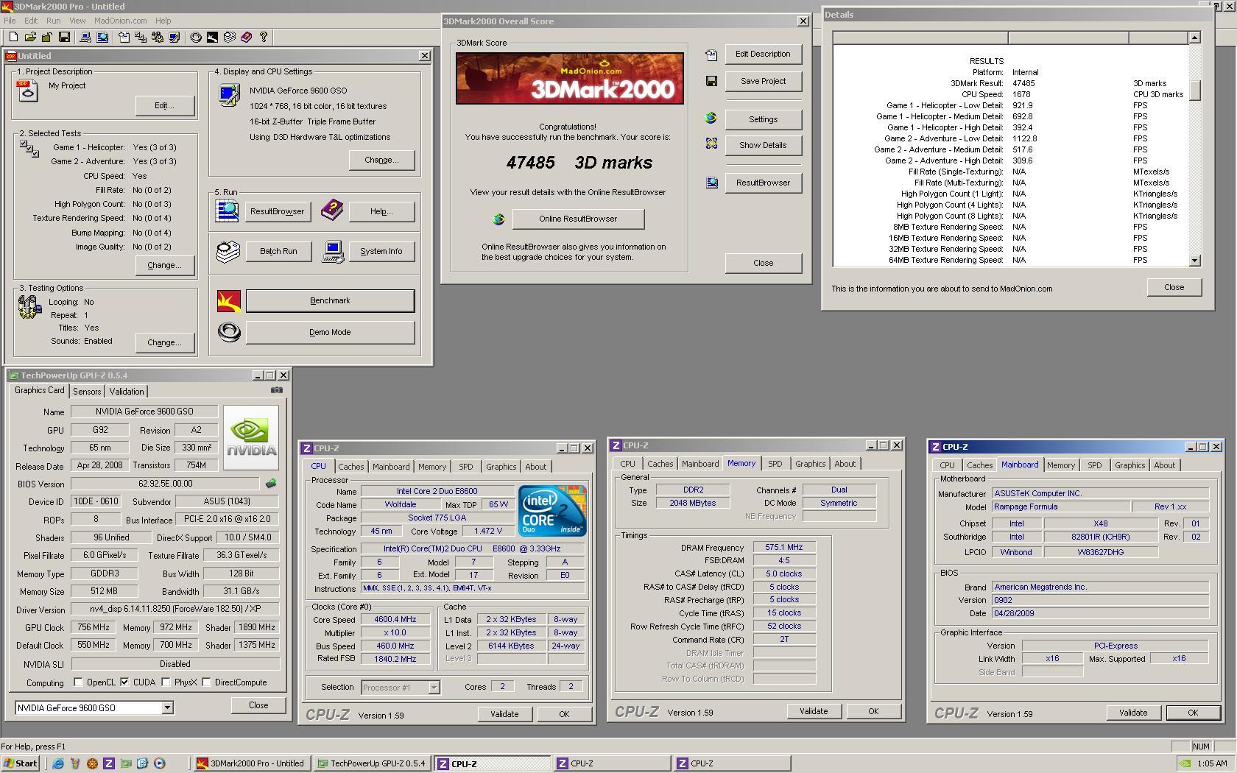Open Graphics tab in the Mainboard CPU-Z window
The image size is (1237, 773).
(1129, 465)
